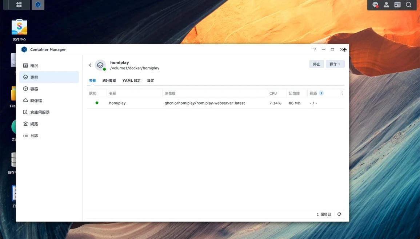
Task: Open the user account options icon
Action: click(x=386, y=5)
